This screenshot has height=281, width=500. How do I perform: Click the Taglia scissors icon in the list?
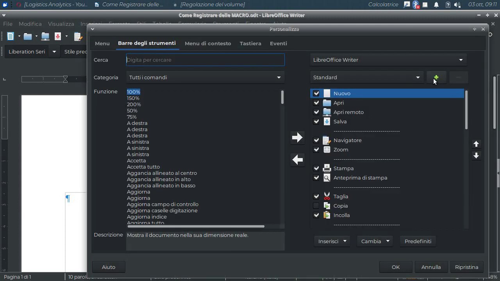(x=327, y=196)
